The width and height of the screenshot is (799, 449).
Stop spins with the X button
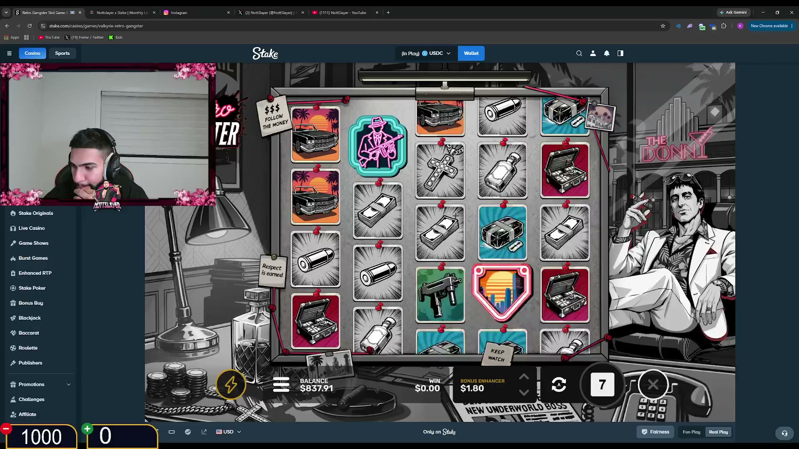653,385
